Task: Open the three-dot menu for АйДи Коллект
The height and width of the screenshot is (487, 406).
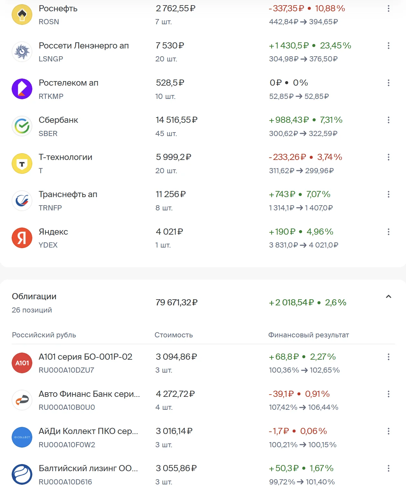Action: point(389,431)
